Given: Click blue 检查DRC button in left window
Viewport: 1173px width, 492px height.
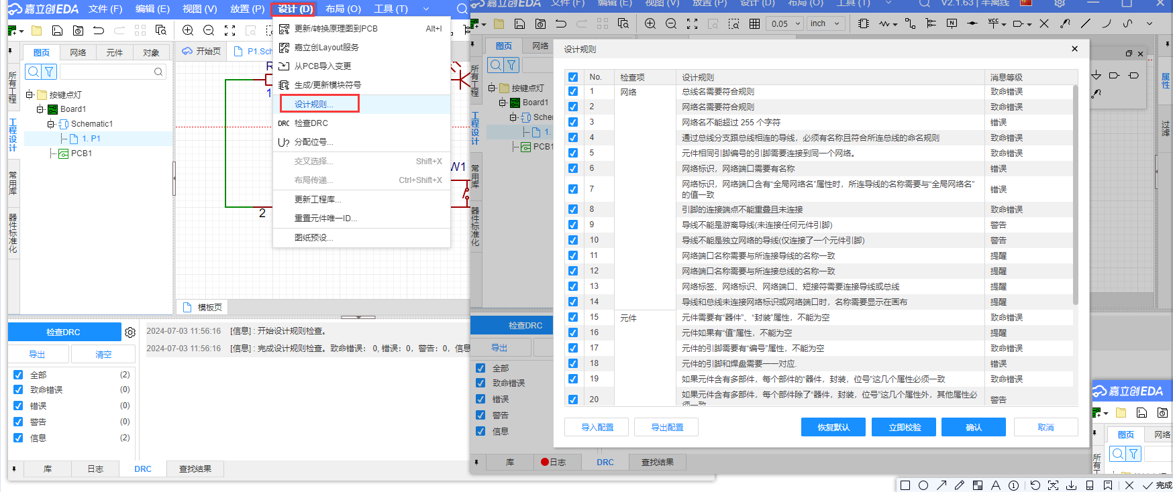Looking at the screenshot, I should 63,332.
